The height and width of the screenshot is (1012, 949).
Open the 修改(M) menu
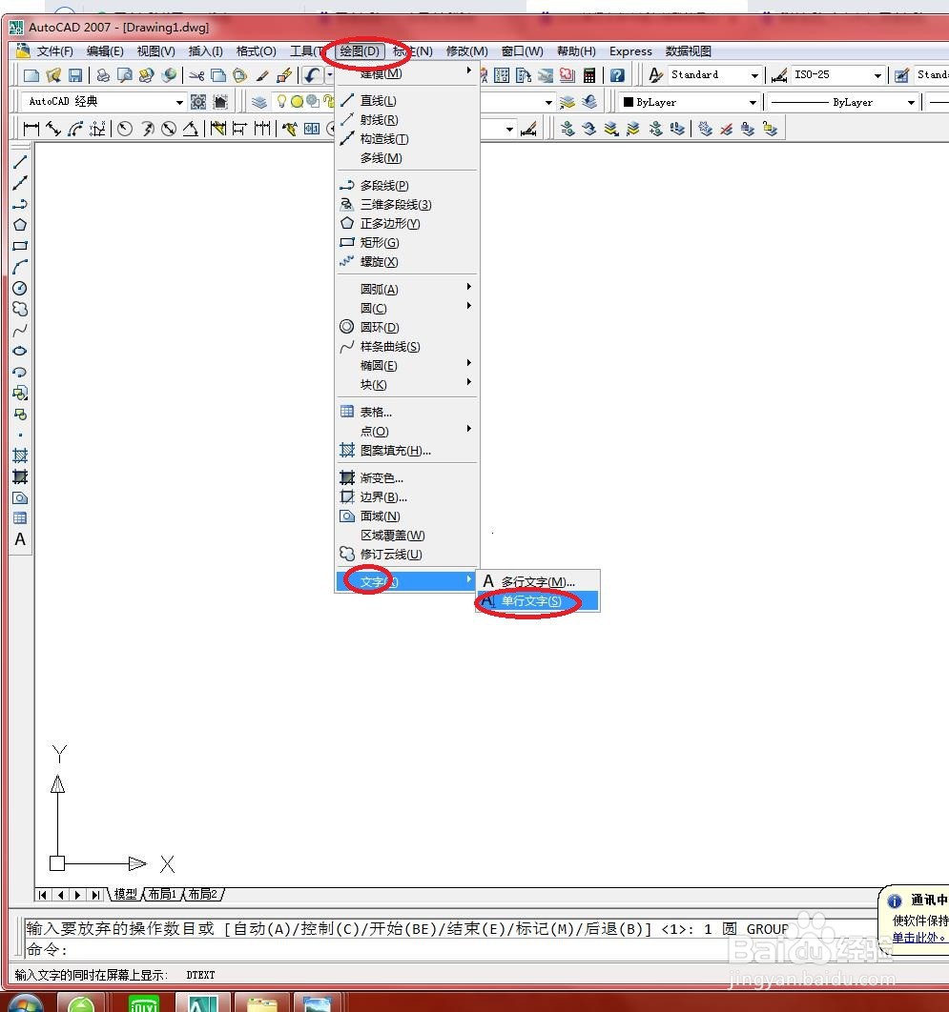(466, 51)
